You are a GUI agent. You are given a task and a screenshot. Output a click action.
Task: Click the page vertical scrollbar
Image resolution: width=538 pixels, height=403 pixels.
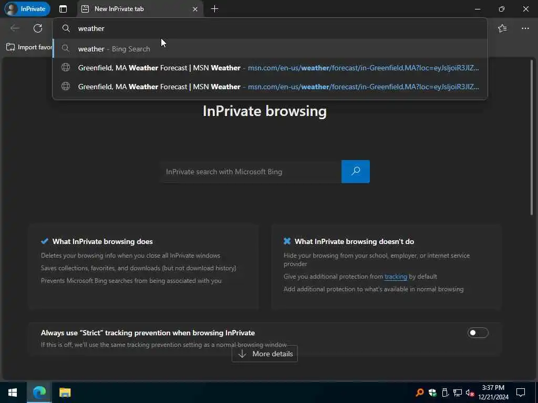click(532, 137)
